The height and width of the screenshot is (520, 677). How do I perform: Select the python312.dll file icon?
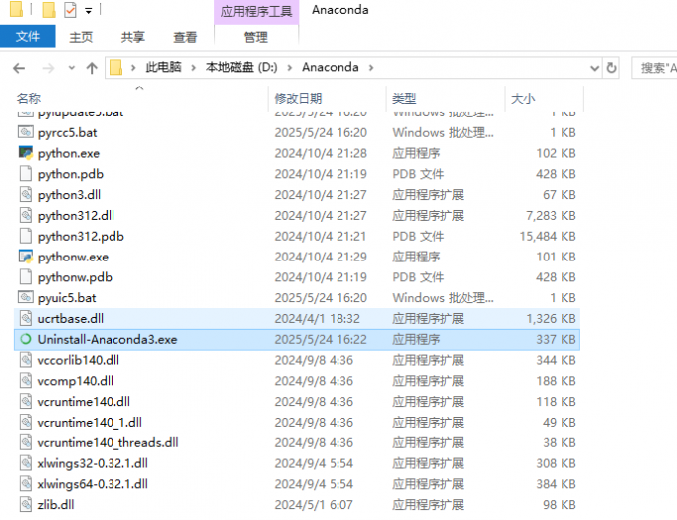(x=26, y=215)
